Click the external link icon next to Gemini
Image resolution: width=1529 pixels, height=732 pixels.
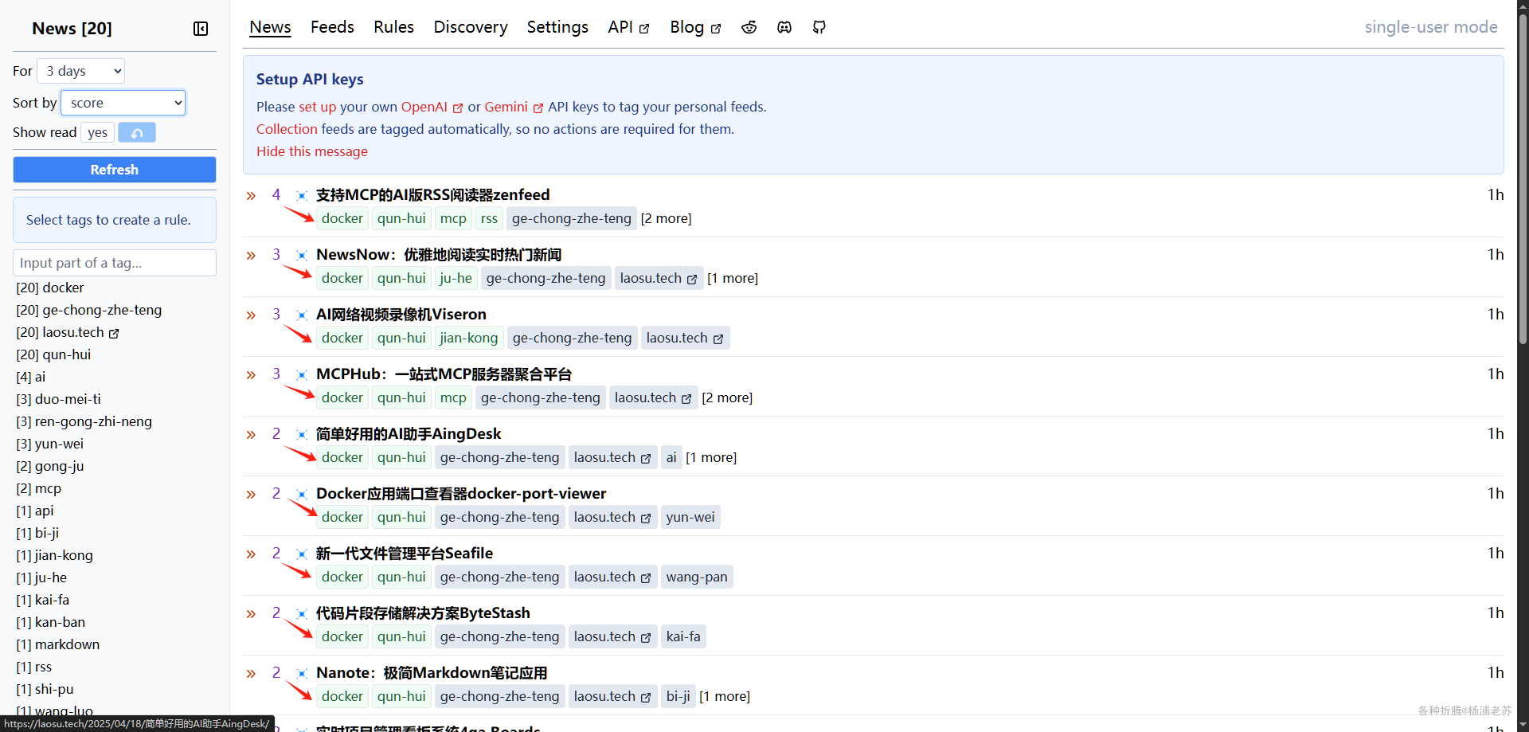(x=538, y=108)
